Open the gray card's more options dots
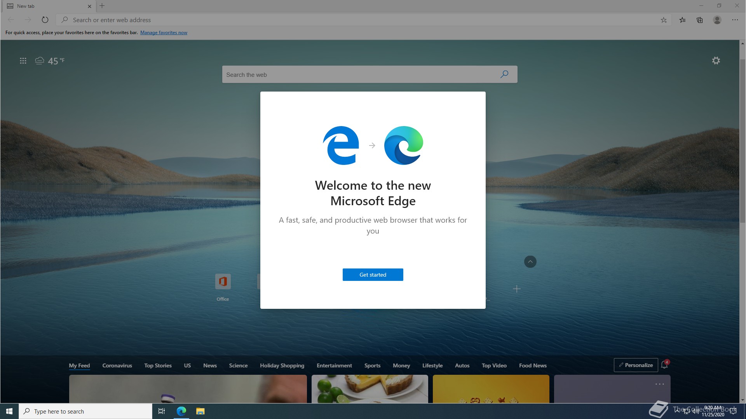 659,384
